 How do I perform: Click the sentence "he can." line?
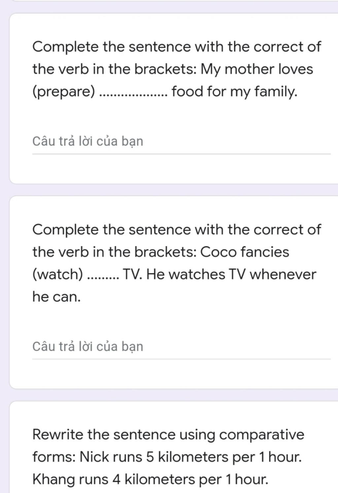[56, 297]
